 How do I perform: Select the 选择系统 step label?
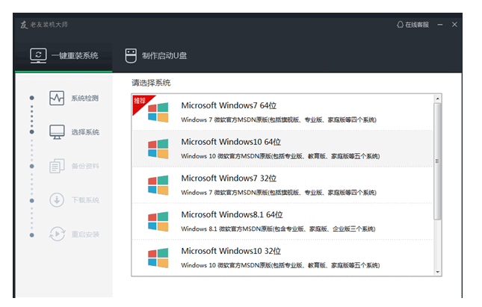[85, 132]
